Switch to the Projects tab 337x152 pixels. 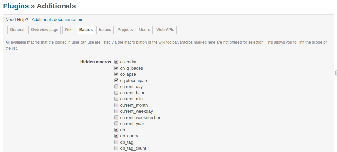click(125, 30)
